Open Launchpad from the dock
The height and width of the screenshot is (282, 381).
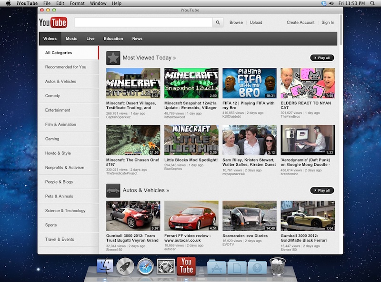tap(125, 267)
